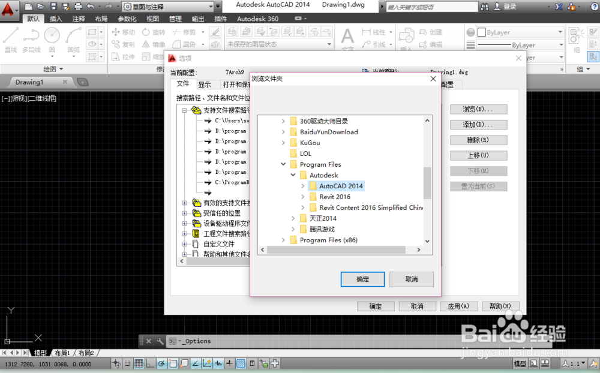Click the keyword search input field

pos(431,7)
